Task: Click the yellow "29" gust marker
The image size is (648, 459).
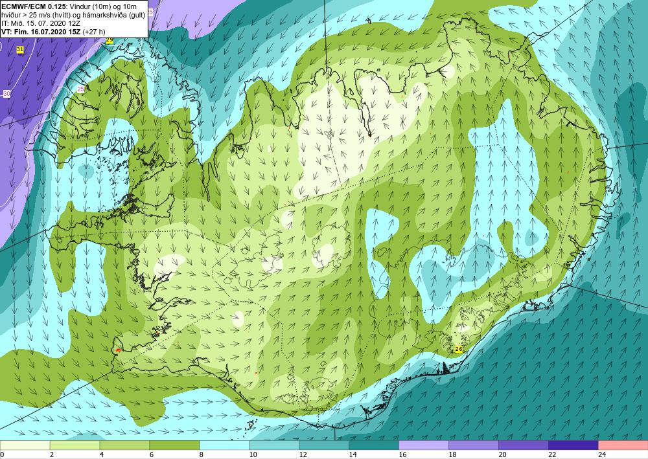Action: click(x=109, y=40)
